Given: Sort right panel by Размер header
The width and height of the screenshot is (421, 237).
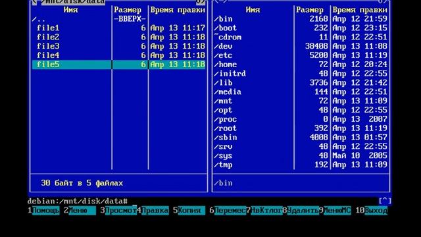Looking at the screenshot, I should pyautogui.click(x=310, y=11).
